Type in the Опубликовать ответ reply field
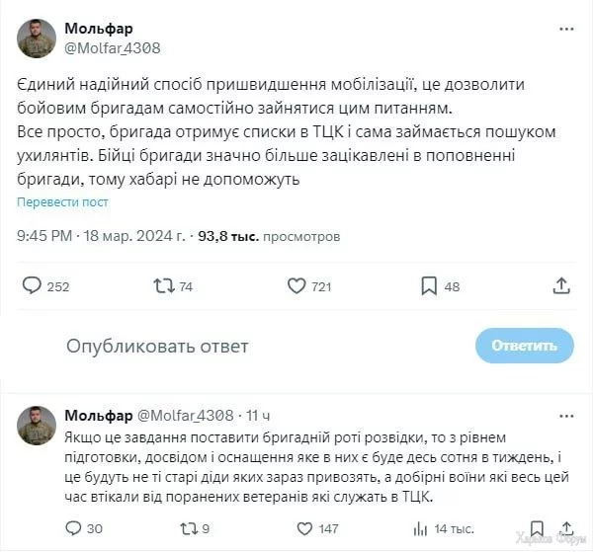Screen dimensions: 593x552 (x=158, y=346)
